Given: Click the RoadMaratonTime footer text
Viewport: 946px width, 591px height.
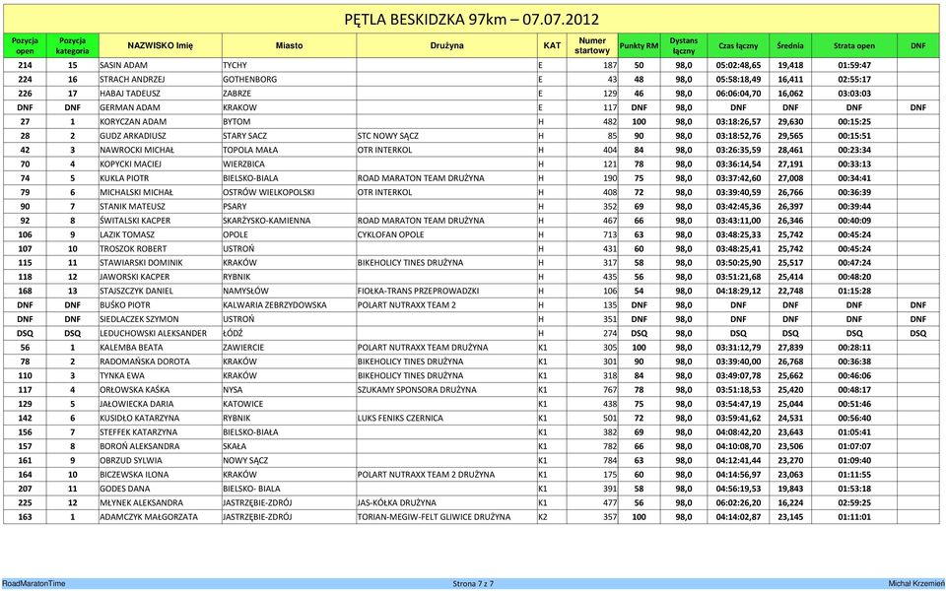Looking at the screenshot, I should click(34, 584).
